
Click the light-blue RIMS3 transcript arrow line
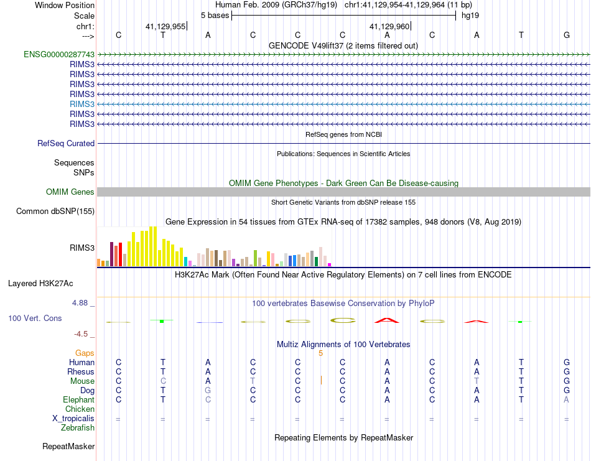point(343,104)
